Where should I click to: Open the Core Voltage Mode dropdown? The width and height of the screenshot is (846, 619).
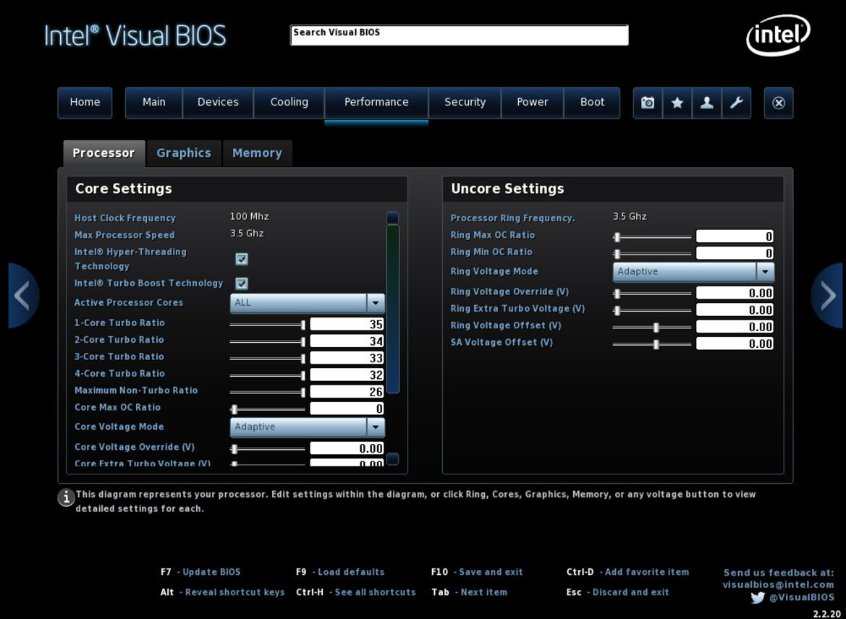(x=308, y=427)
